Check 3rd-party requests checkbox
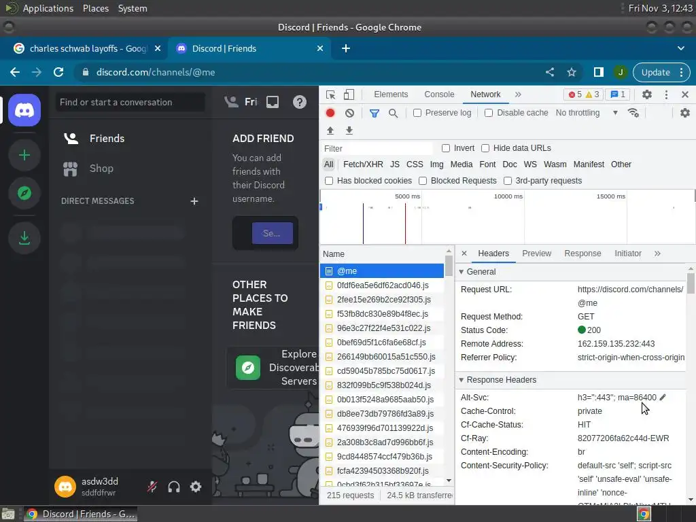Image resolution: width=696 pixels, height=522 pixels. click(x=507, y=181)
